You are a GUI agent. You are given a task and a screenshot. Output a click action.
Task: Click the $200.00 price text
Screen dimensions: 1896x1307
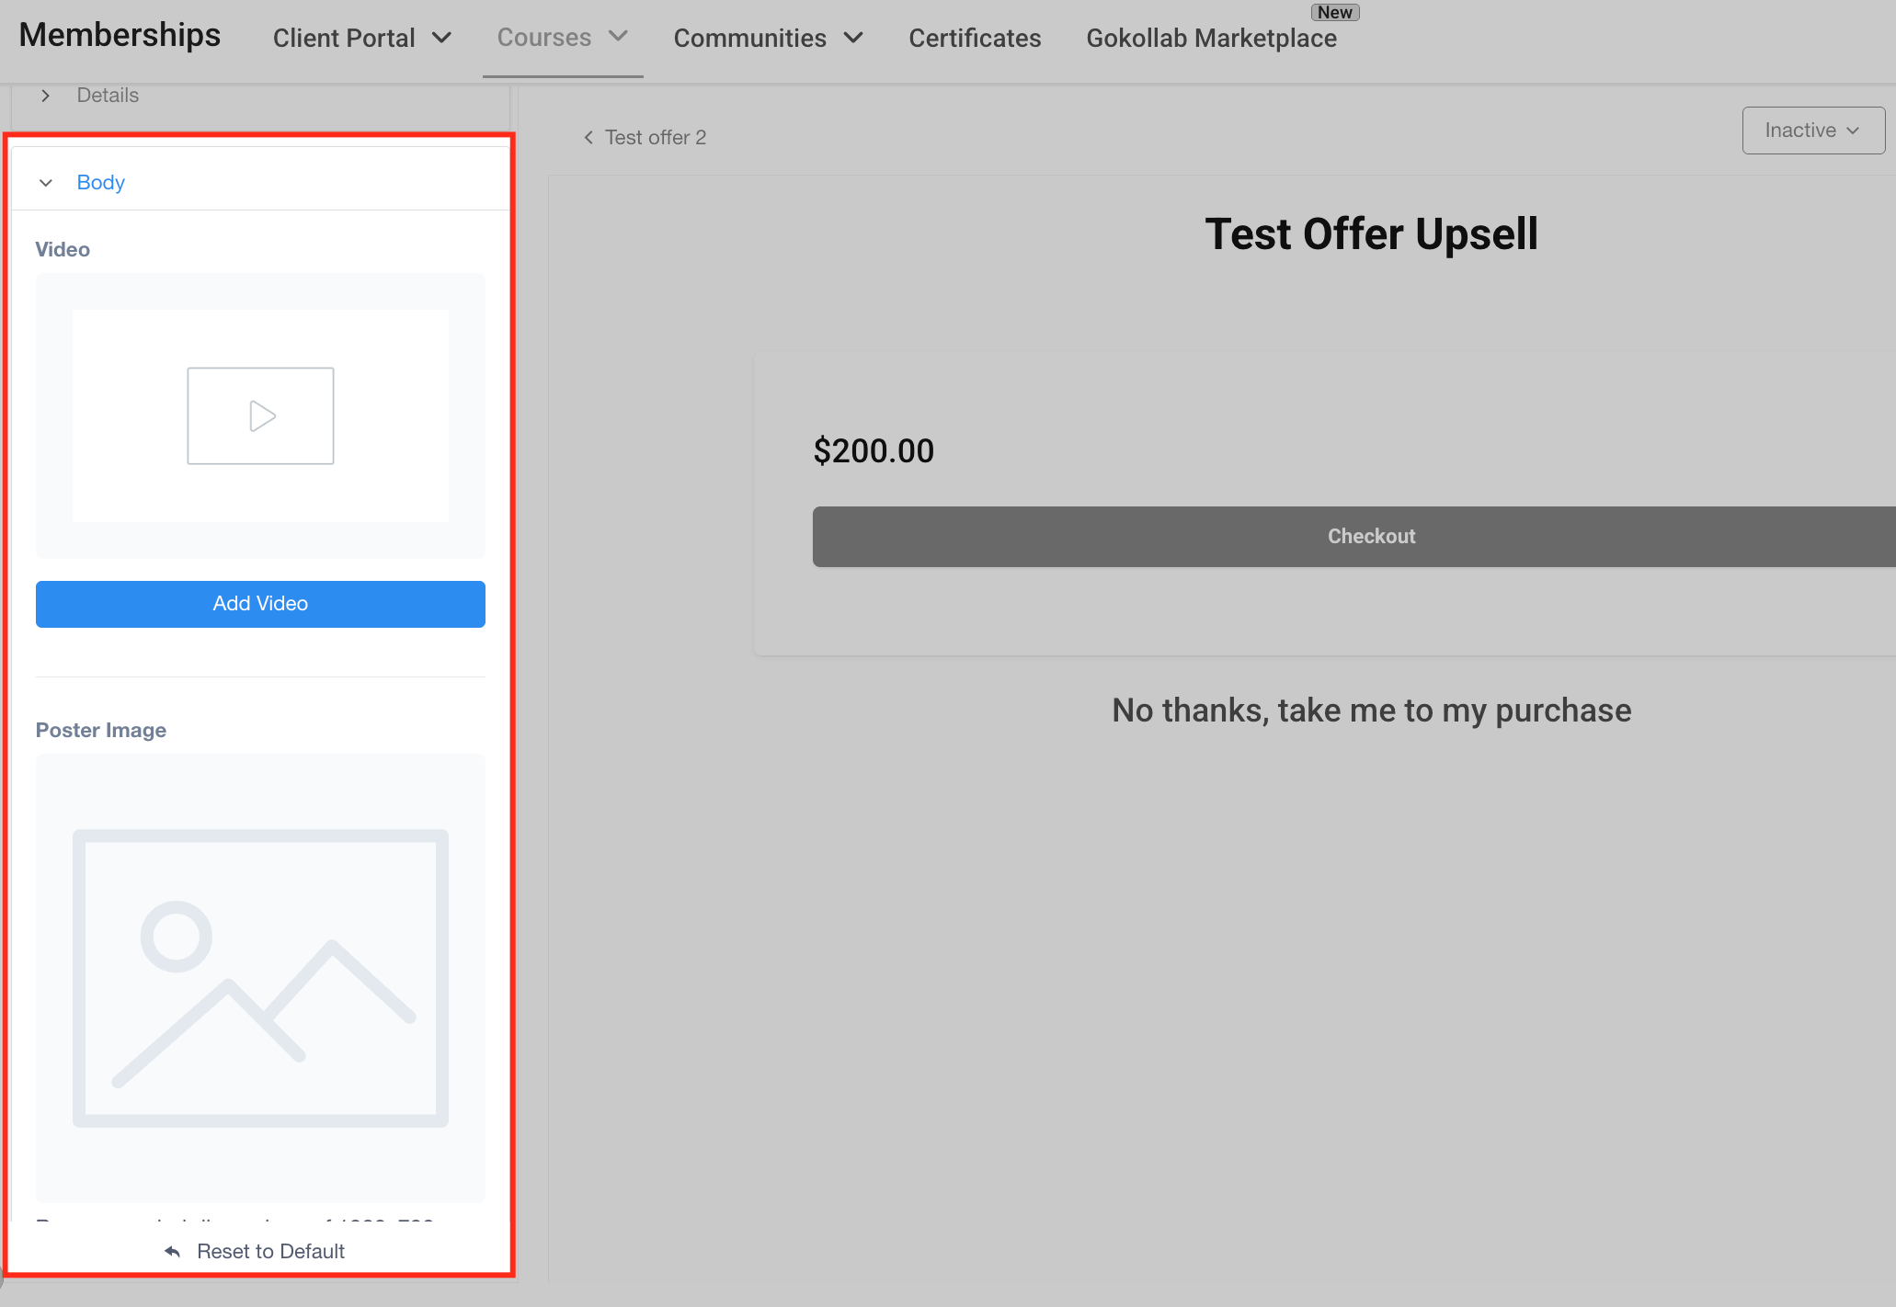[873, 451]
